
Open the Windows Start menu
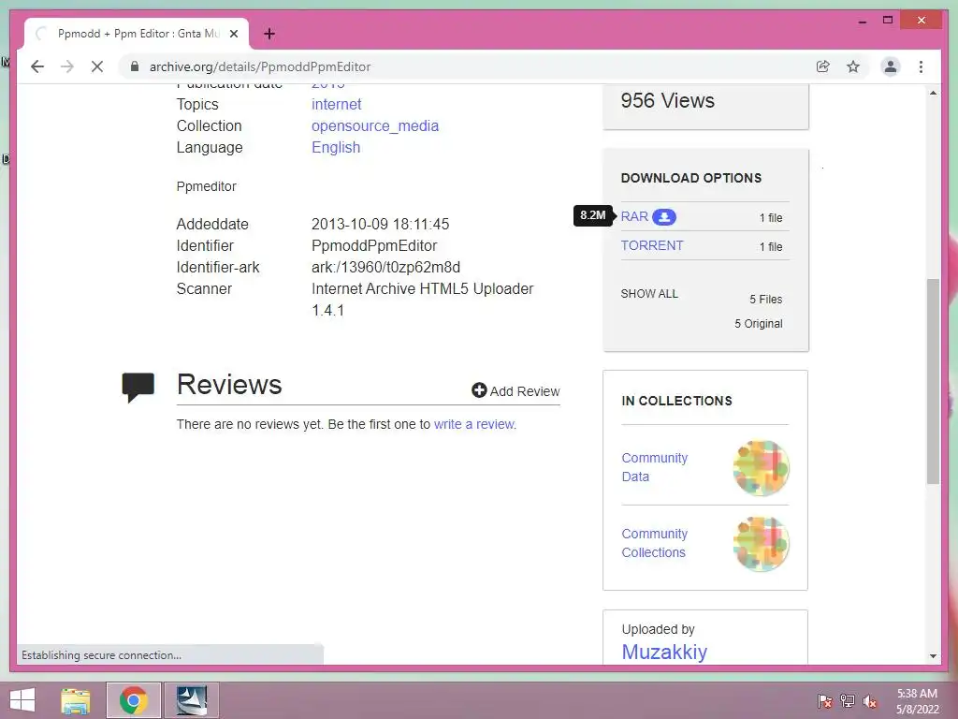22,700
